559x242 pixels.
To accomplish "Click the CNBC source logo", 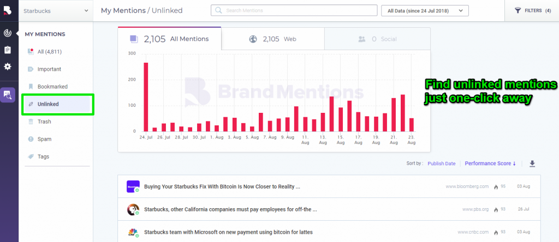I will point(133,232).
